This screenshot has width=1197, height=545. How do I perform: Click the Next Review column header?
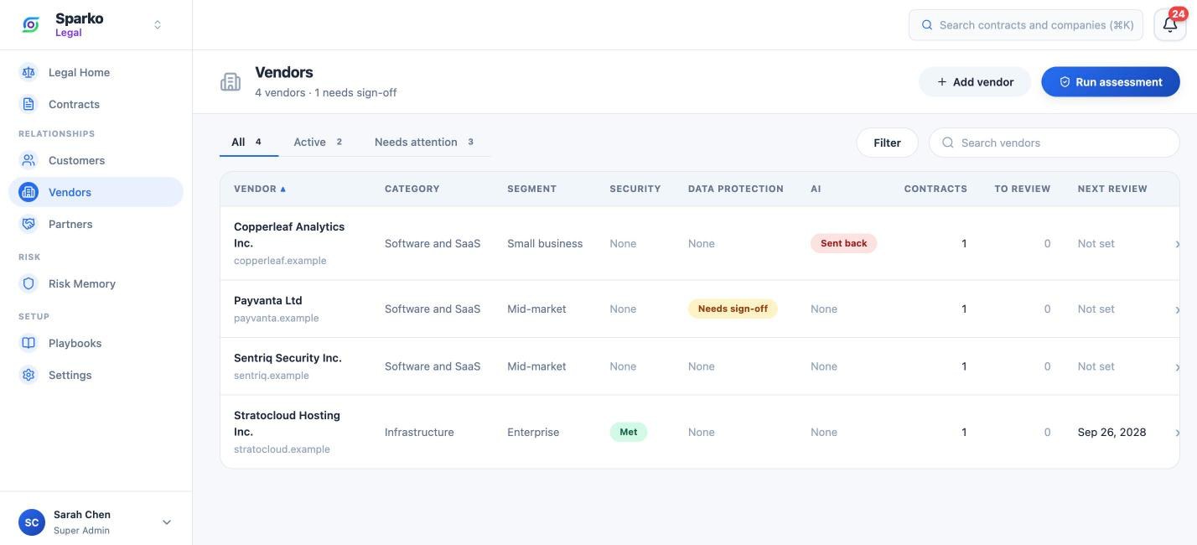(1112, 189)
